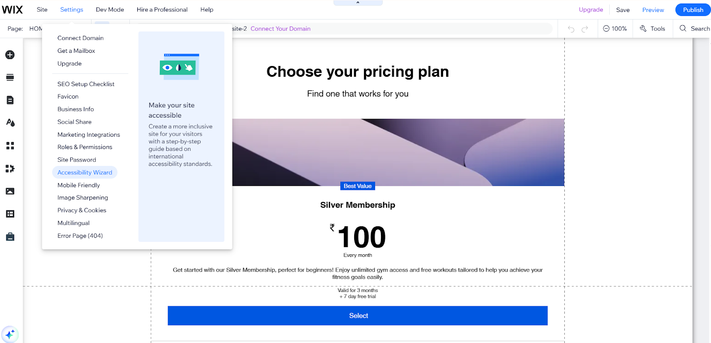Open the Tools dropdown
The image size is (711, 343).
click(x=652, y=28)
